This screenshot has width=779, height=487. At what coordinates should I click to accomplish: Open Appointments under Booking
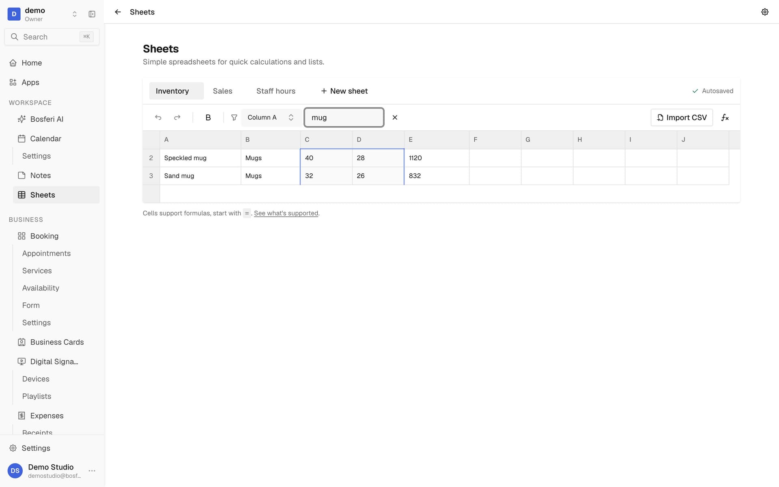coord(46,253)
